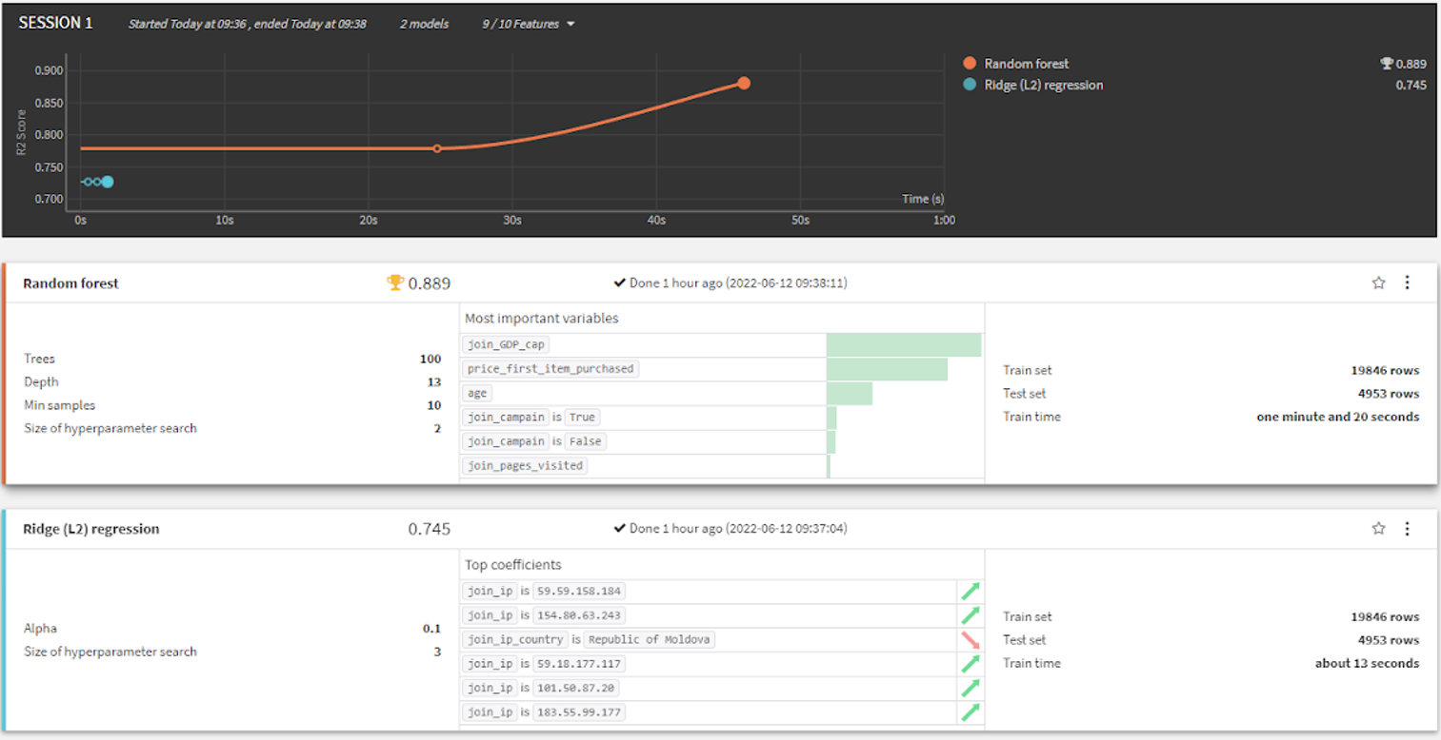Click price_first_item_purchased importance bar
This screenshot has width=1441, height=740.
point(887,369)
